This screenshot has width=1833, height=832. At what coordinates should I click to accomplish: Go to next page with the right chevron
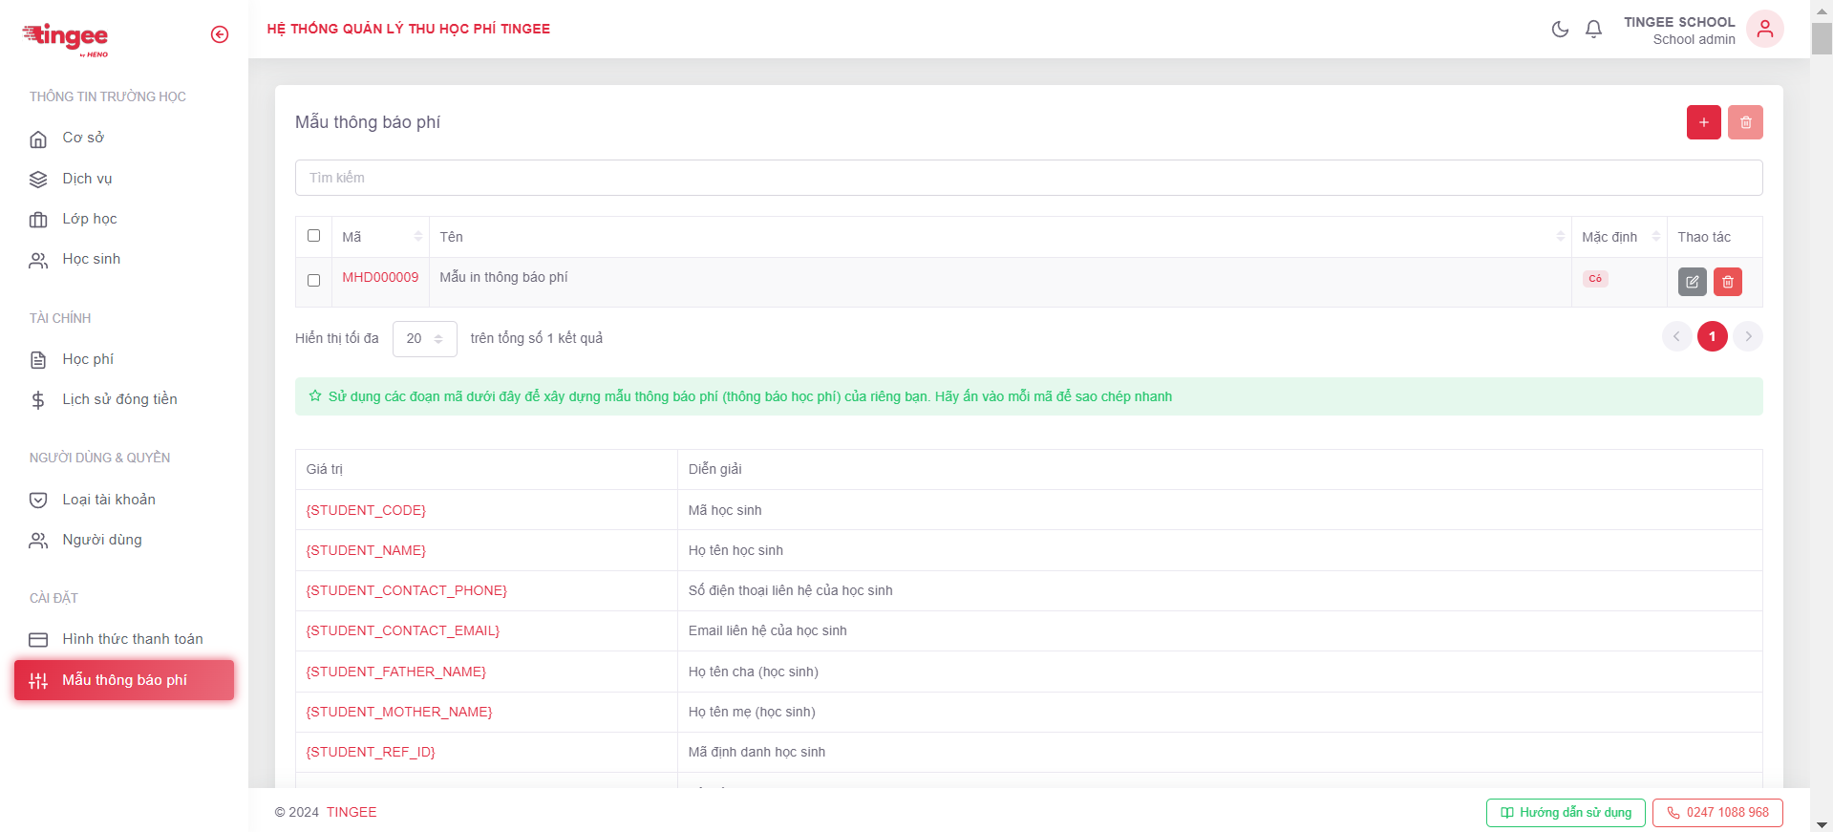(1748, 336)
